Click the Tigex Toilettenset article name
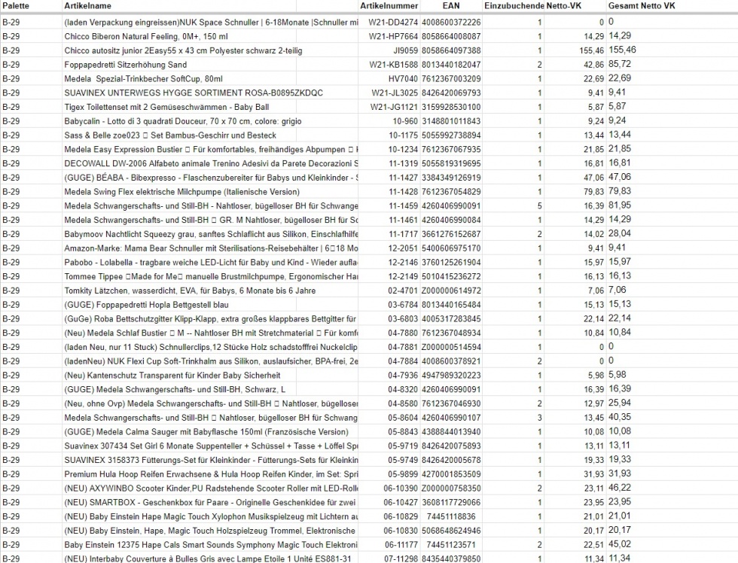738x563 pixels. 166,107
